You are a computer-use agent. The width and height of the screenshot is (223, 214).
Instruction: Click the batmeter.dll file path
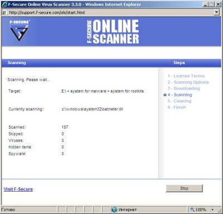(92, 109)
